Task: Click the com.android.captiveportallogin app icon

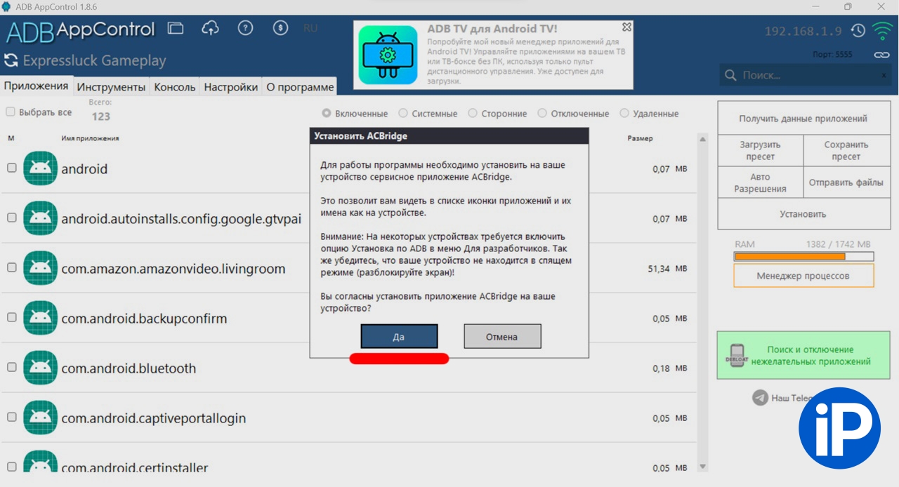Action: 40,418
